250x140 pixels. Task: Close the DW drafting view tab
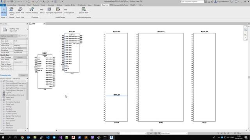click(44, 24)
